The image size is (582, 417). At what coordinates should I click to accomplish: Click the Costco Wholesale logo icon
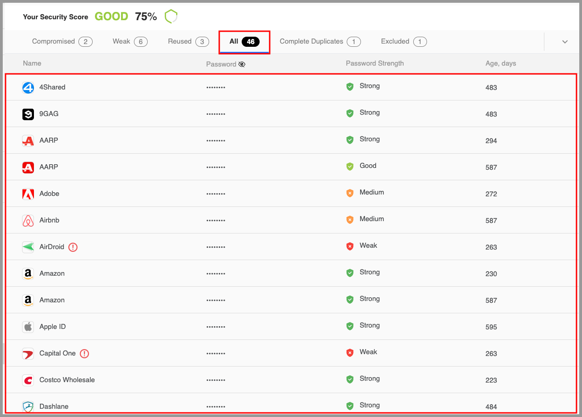[x=28, y=380]
